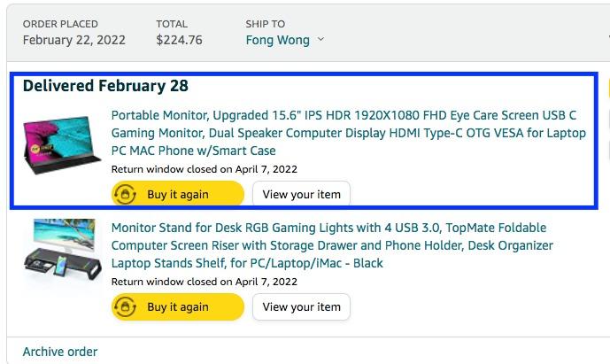Viewport: 610px width, 364px height.
Task: Buy the Monitor Stand again
Action: (x=178, y=306)
